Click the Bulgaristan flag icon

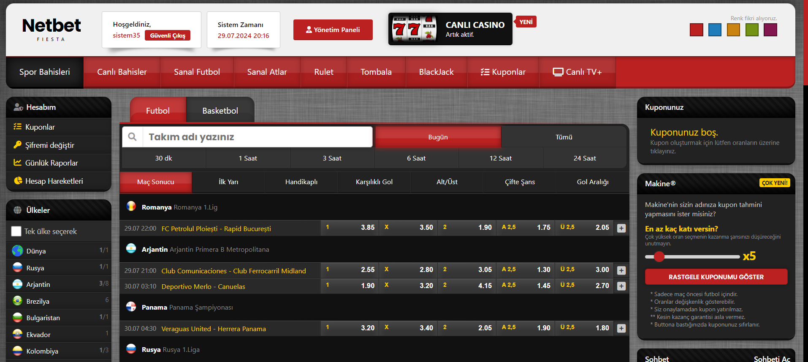point(17,317)
